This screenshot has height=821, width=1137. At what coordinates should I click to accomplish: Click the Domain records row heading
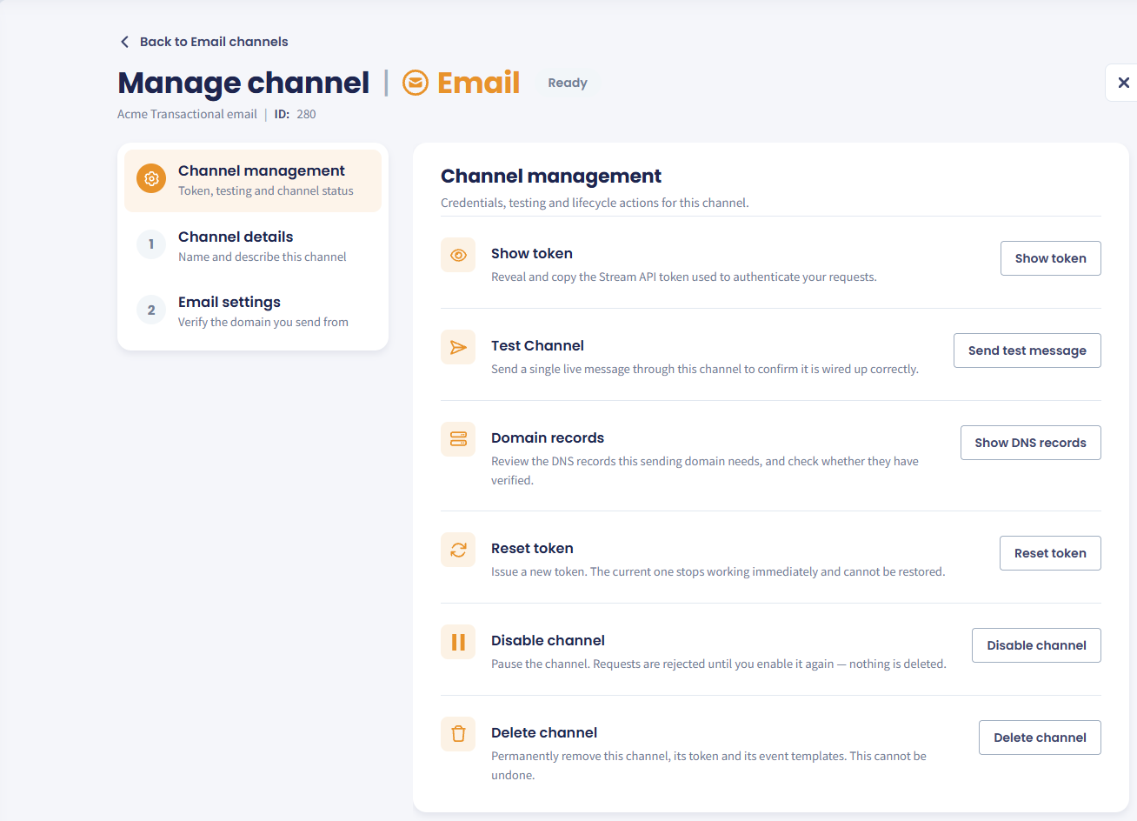click(548, 437)
